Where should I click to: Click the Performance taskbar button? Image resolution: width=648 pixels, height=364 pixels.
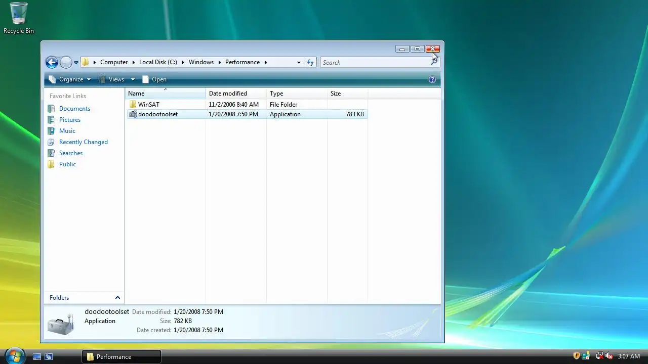pyautogui.click(x=121, y=356)
